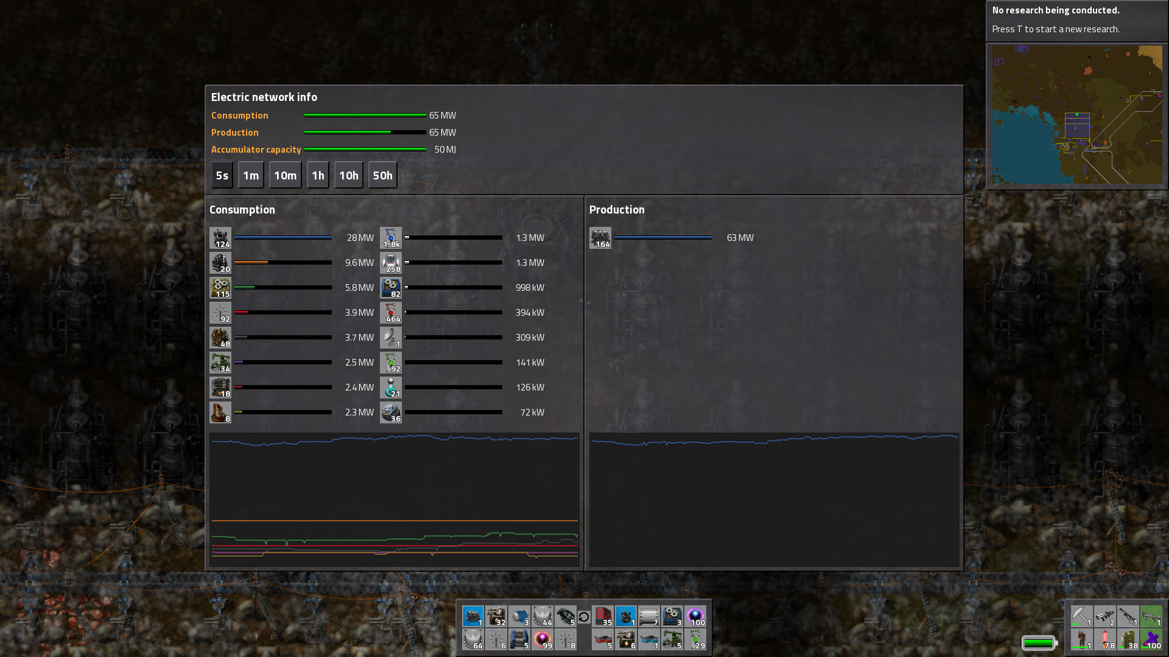The width and height of the screenshot is (1169, 657).
Task: Click the yellow assembling machine icon with 115
Action: point(220,288)
